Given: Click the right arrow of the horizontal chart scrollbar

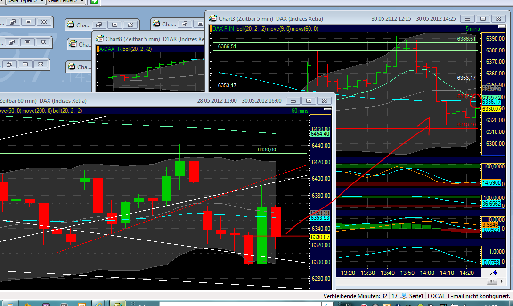Looking at the screenshot, I should pyautogui.click(x=502, y=281).
